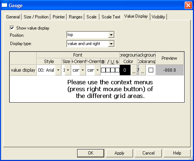Open font Style dropdown showing 00: Arial
194x161 pixels.
point(58,70)
